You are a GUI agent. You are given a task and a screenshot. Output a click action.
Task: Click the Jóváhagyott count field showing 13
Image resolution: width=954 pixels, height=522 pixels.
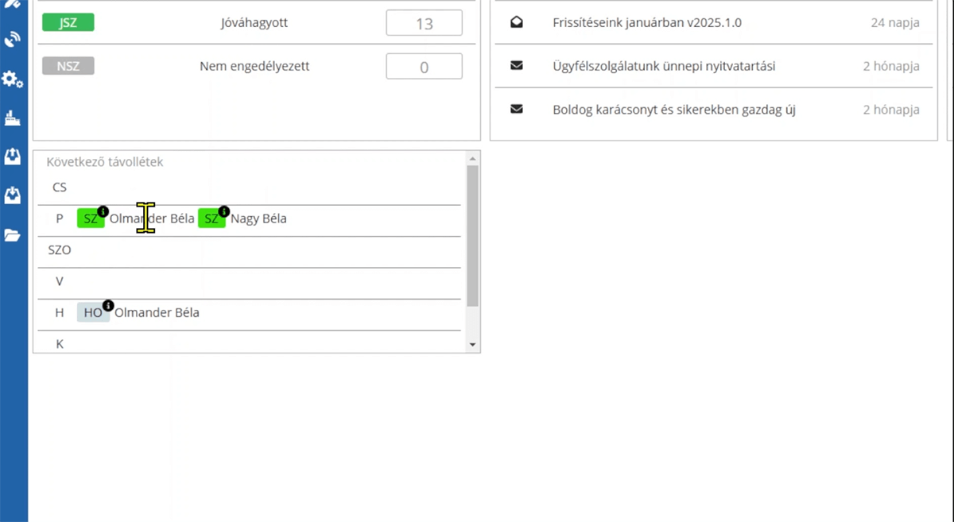(x=424, y=23)
